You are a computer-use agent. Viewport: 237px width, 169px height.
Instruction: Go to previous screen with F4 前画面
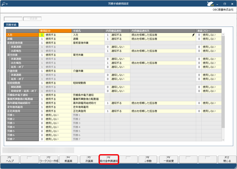68,159
